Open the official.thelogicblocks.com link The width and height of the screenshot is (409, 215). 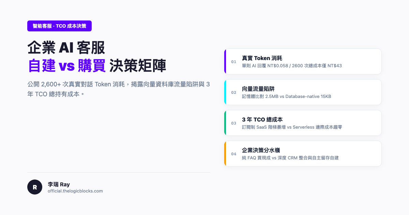coord(75,191)
